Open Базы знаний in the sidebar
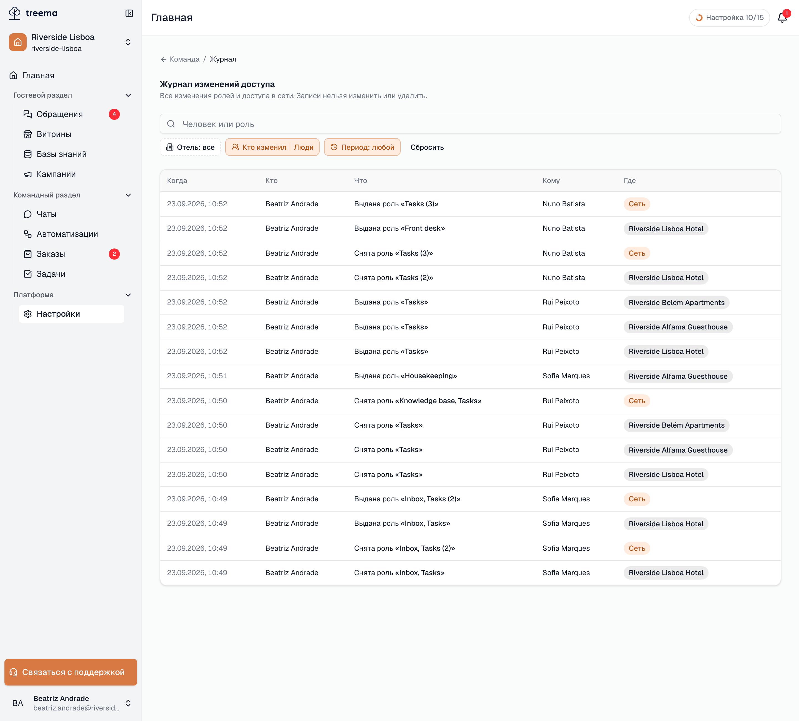799x721 pixels. point(71,154)
